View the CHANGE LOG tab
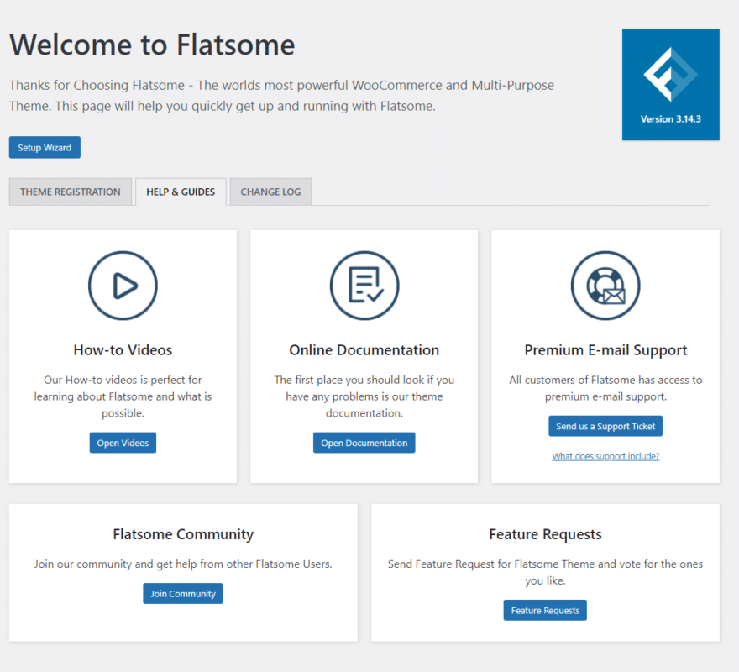The width and height of the screenshot is (739, 672). pos(270,192)
